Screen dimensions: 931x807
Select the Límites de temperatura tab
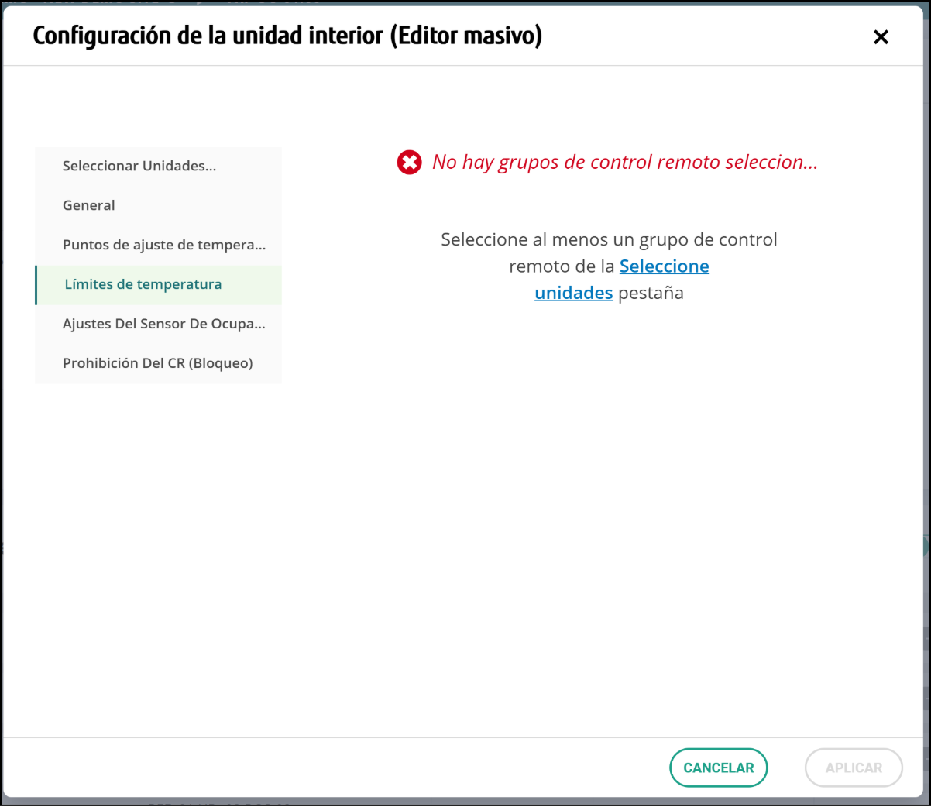(x=143, y=284)
